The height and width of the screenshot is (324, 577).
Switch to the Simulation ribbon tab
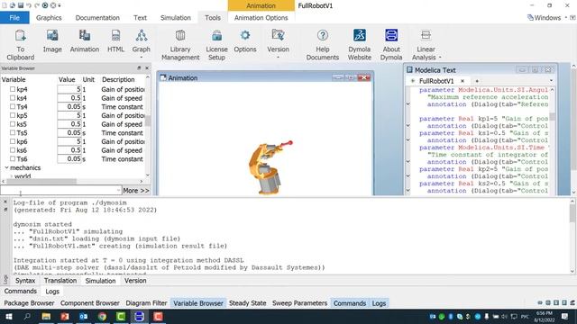point(175,18)
